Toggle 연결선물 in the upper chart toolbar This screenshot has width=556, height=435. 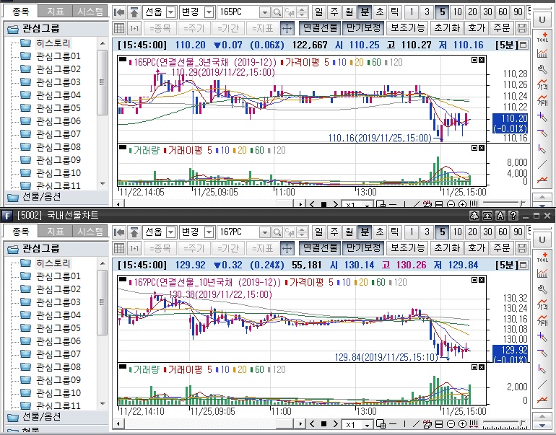tap(320, 28)
